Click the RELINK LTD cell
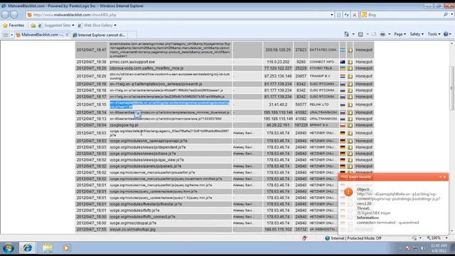 pyautogui.click(x=323, y=105)
